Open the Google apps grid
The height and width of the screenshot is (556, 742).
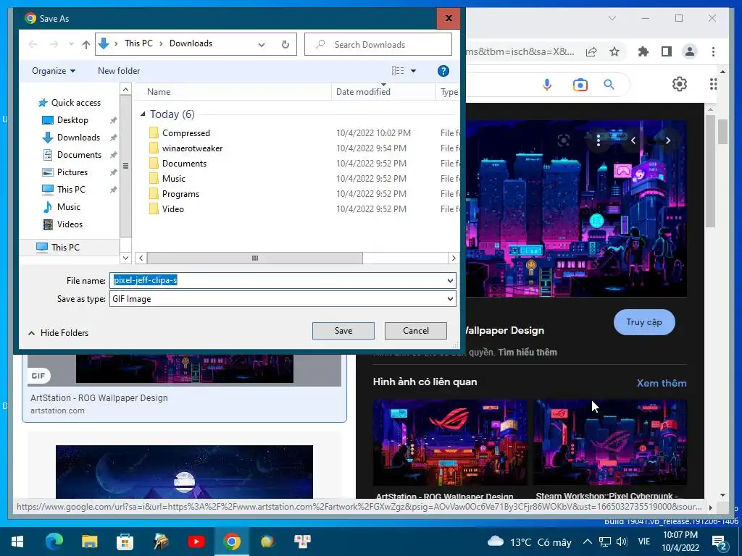coord(713,84)
